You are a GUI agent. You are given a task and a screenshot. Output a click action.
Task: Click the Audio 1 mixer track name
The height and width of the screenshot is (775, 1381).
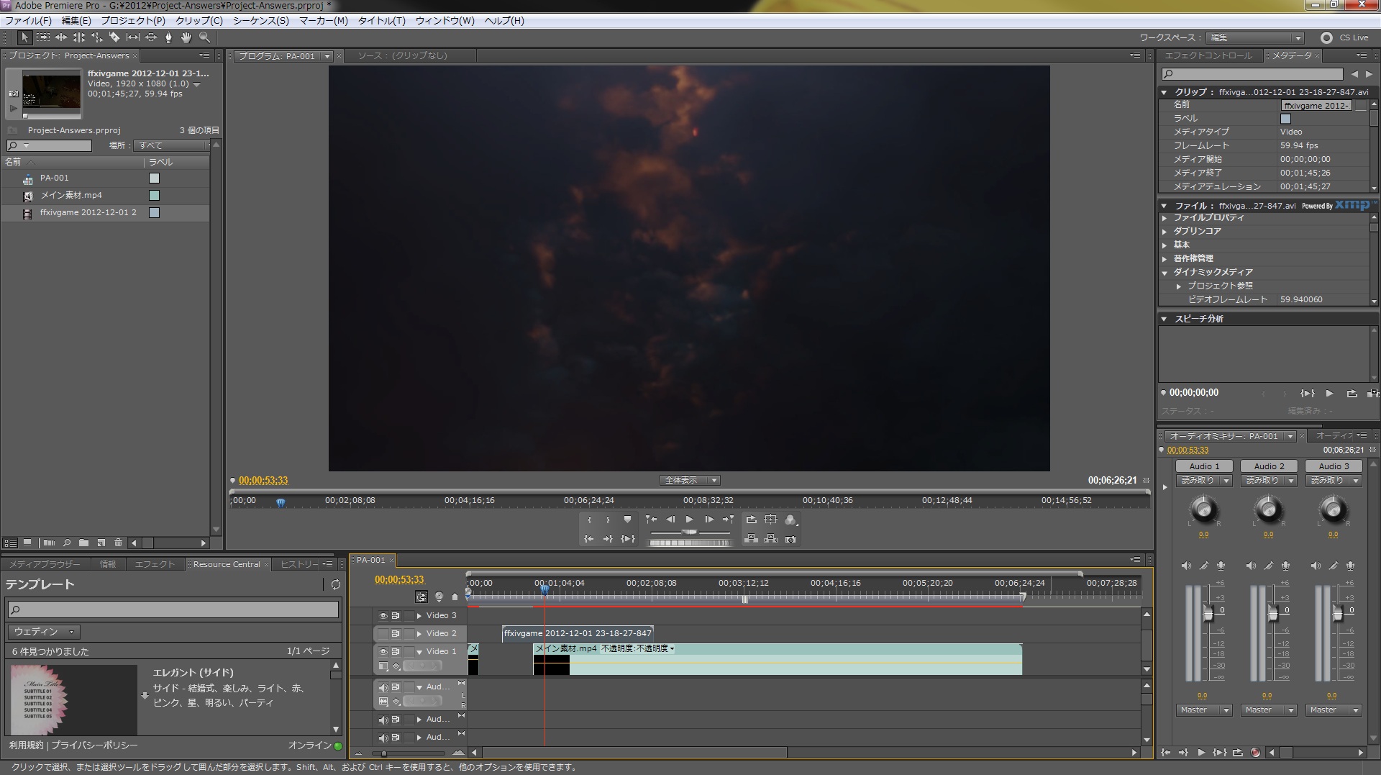pos(1204,466)
